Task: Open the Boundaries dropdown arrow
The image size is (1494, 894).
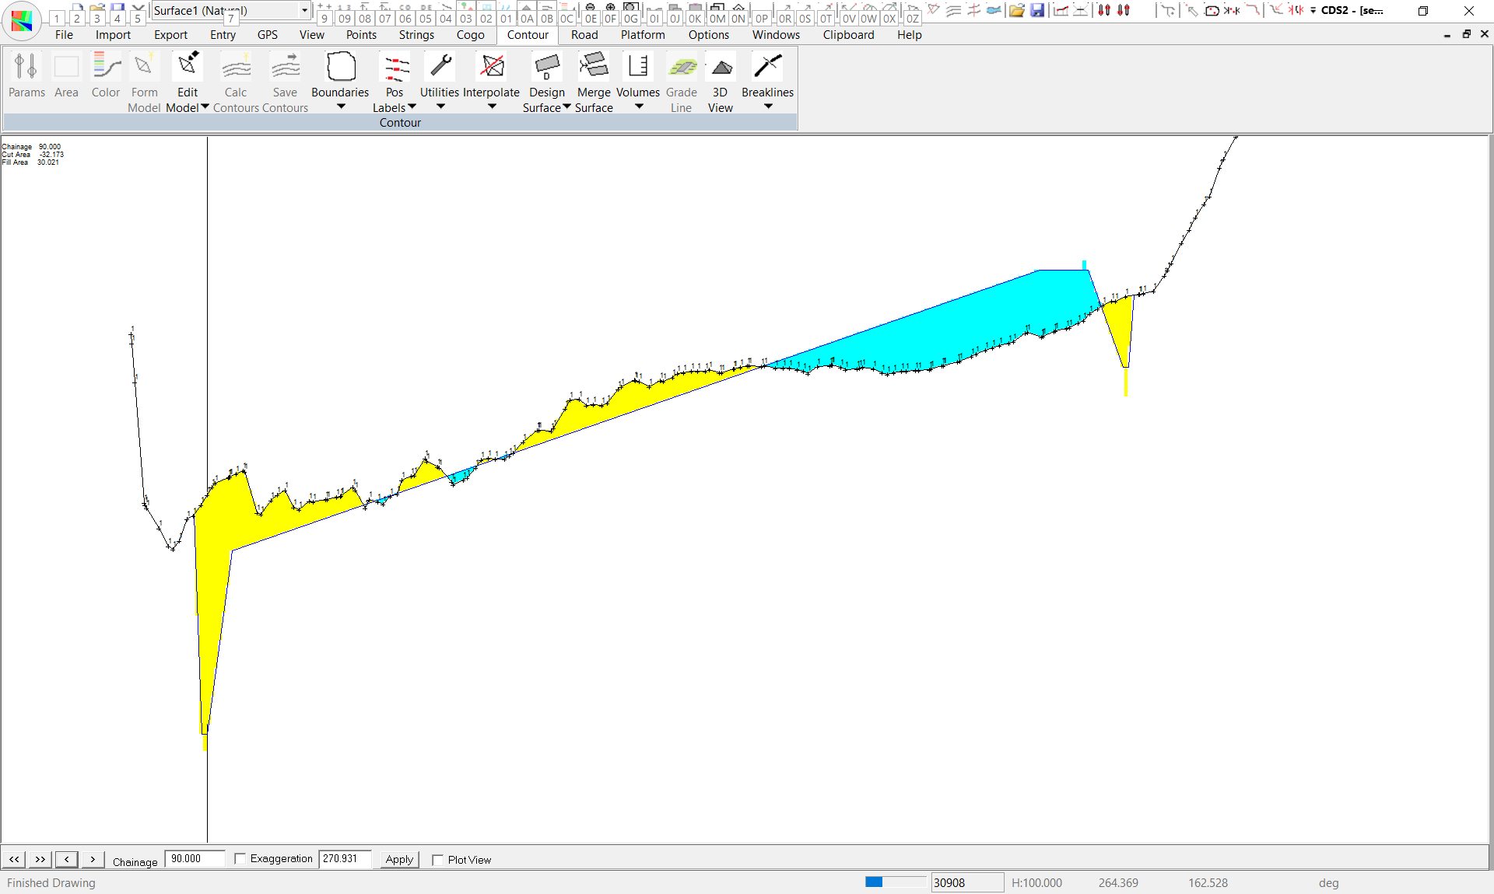Action: tap(341, 107)
